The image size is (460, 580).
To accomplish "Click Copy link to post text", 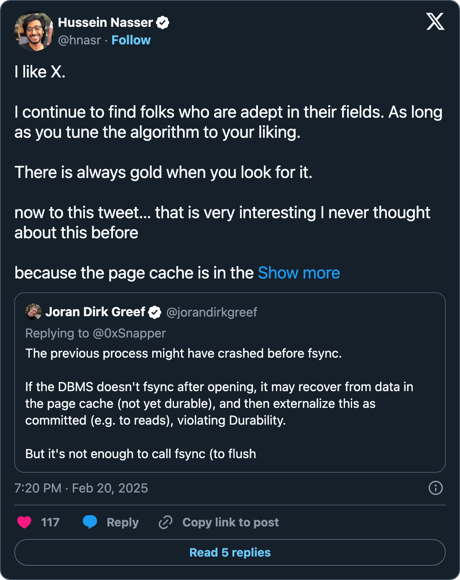I will coord(230,522).
